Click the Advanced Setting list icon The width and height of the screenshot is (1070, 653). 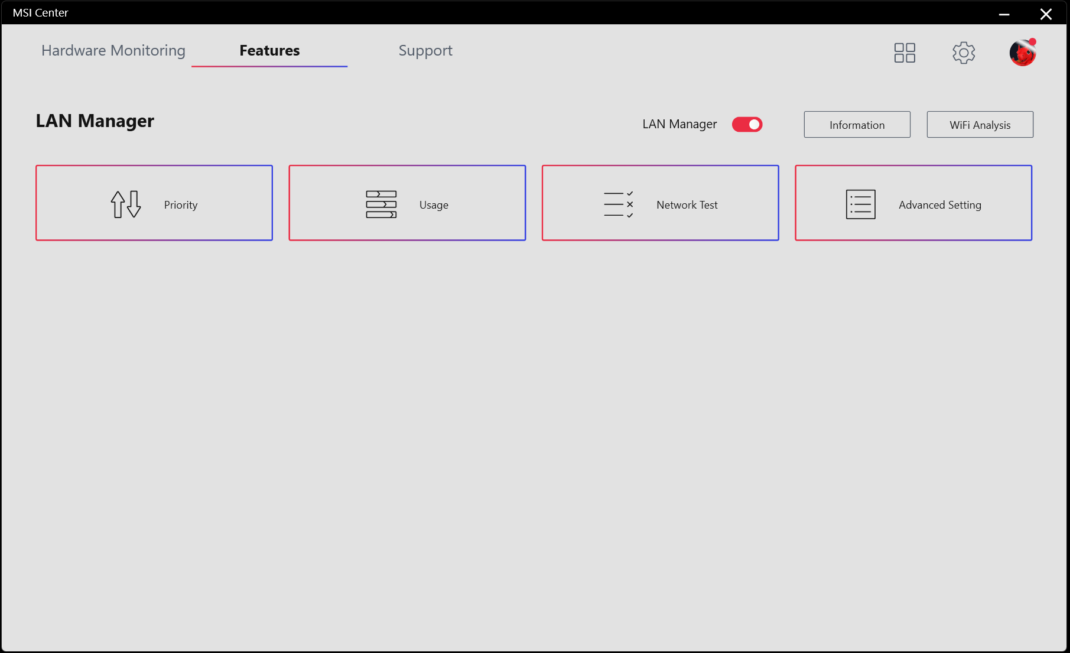pyautogui.click(x=860, y=204)
